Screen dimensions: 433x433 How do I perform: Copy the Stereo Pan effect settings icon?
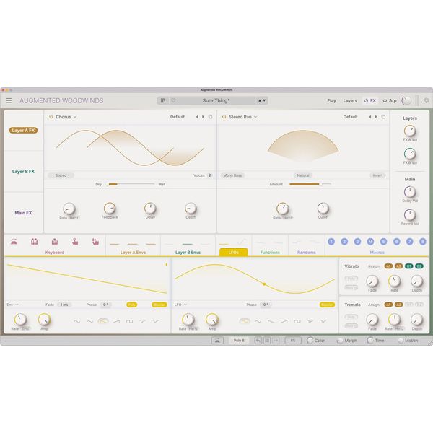(x=383, y=117)
